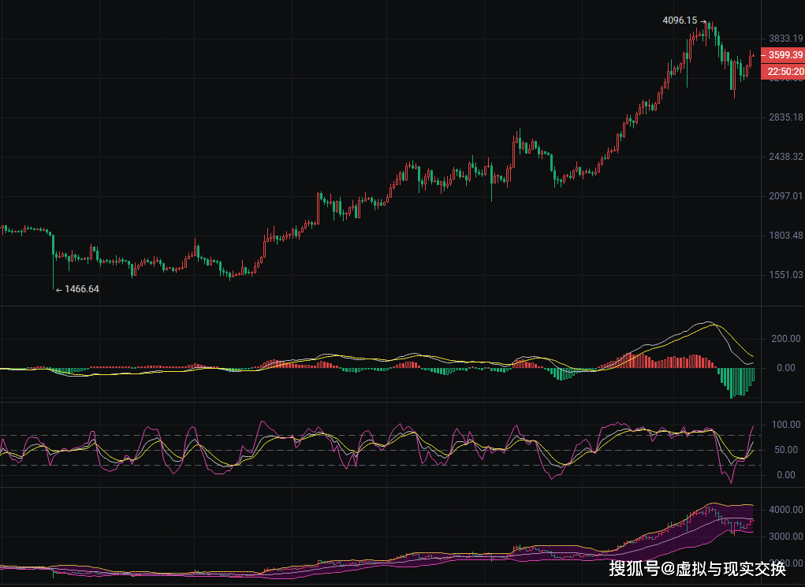This screenshot has height=587, width=805.
Task: Click the 100.00 label on oscillator axis
Action: coord(785,425)
